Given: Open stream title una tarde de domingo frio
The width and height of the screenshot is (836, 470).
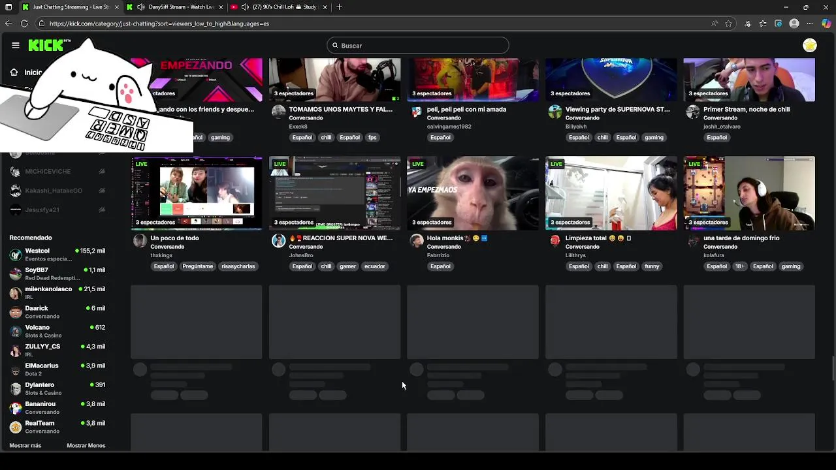Looking at the screenshot, I should click(x=741, y=238).
